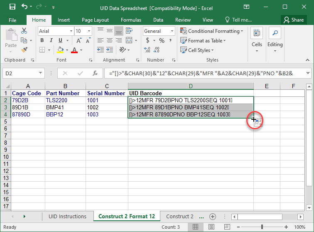This screenshot has height=232, width=314.
Task: Apply percent style to cells
Action: [x=162, y=41]
